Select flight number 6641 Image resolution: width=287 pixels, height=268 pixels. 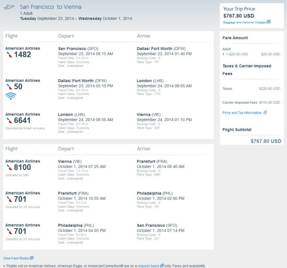22,120
